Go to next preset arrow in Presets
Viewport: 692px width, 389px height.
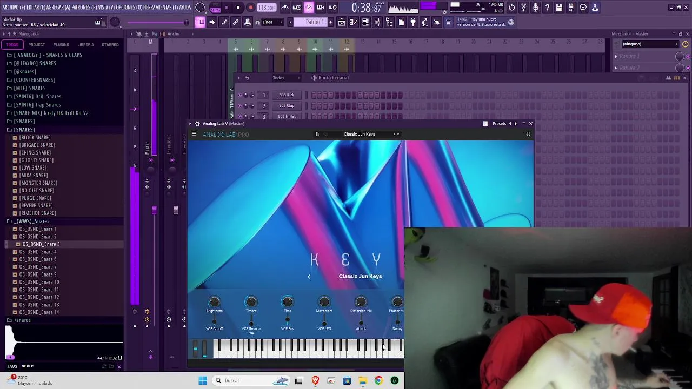point(516,124)
